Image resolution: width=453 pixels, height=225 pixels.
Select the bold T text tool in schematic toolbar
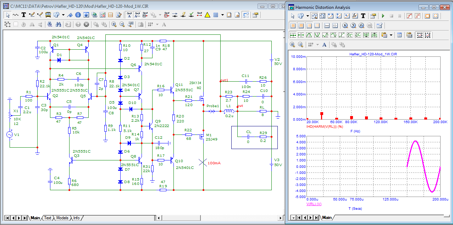coord(23,15)
